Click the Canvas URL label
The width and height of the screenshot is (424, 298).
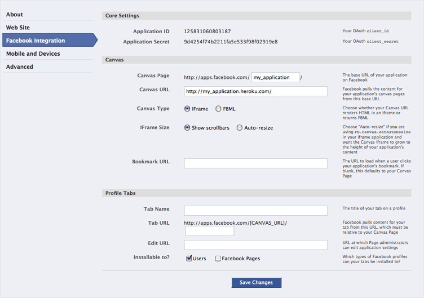click(x=154, y=90)
